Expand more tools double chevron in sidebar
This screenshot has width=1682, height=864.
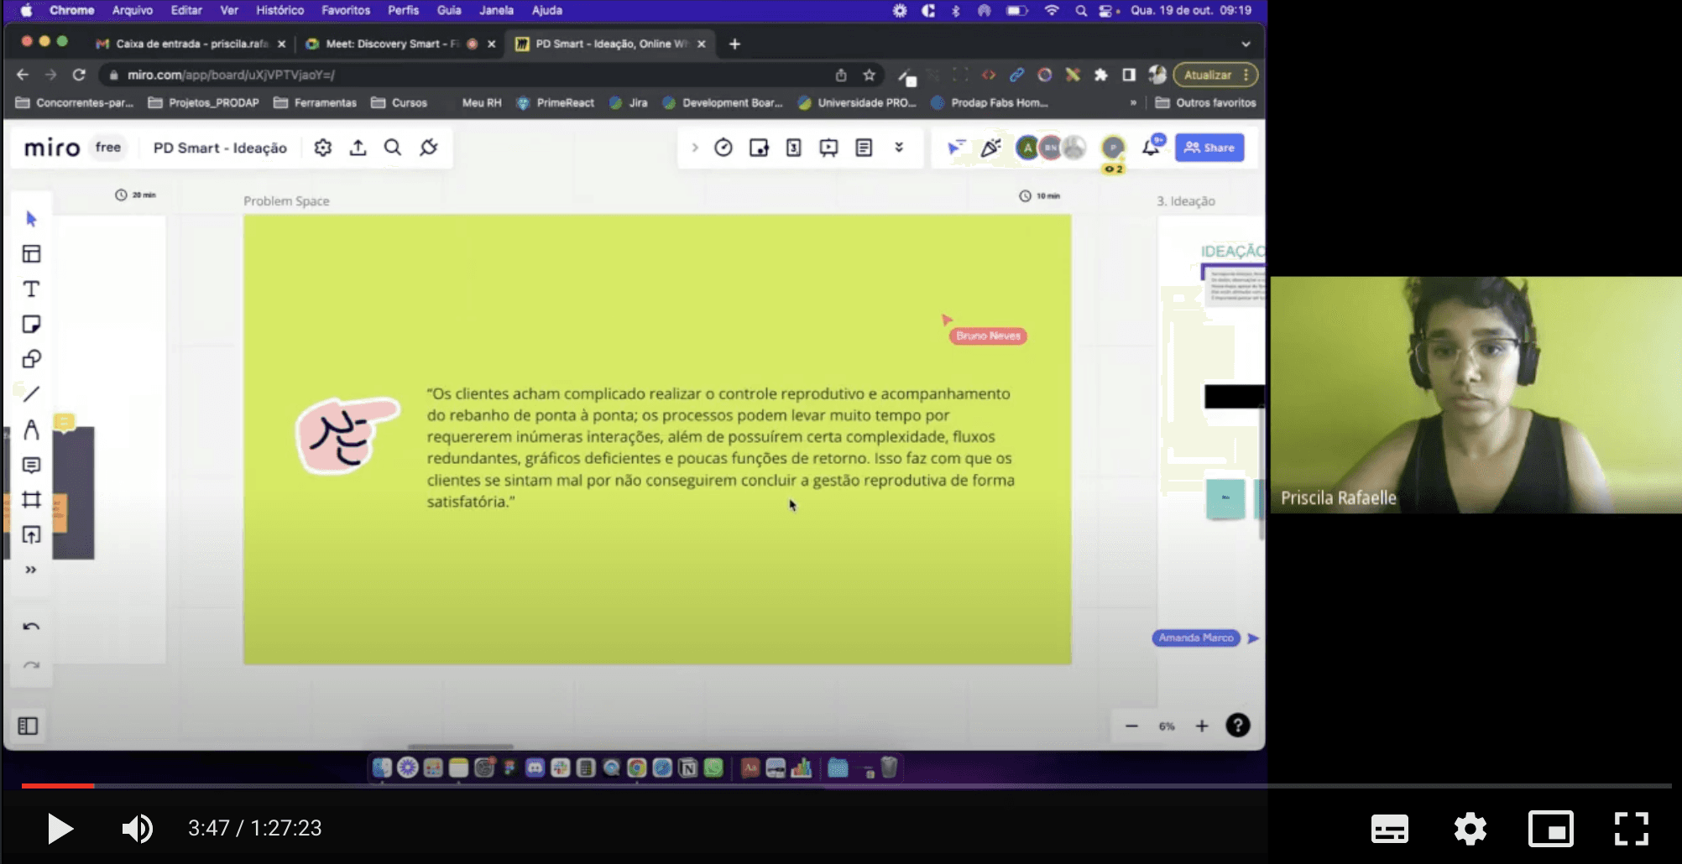coord(31,570)
